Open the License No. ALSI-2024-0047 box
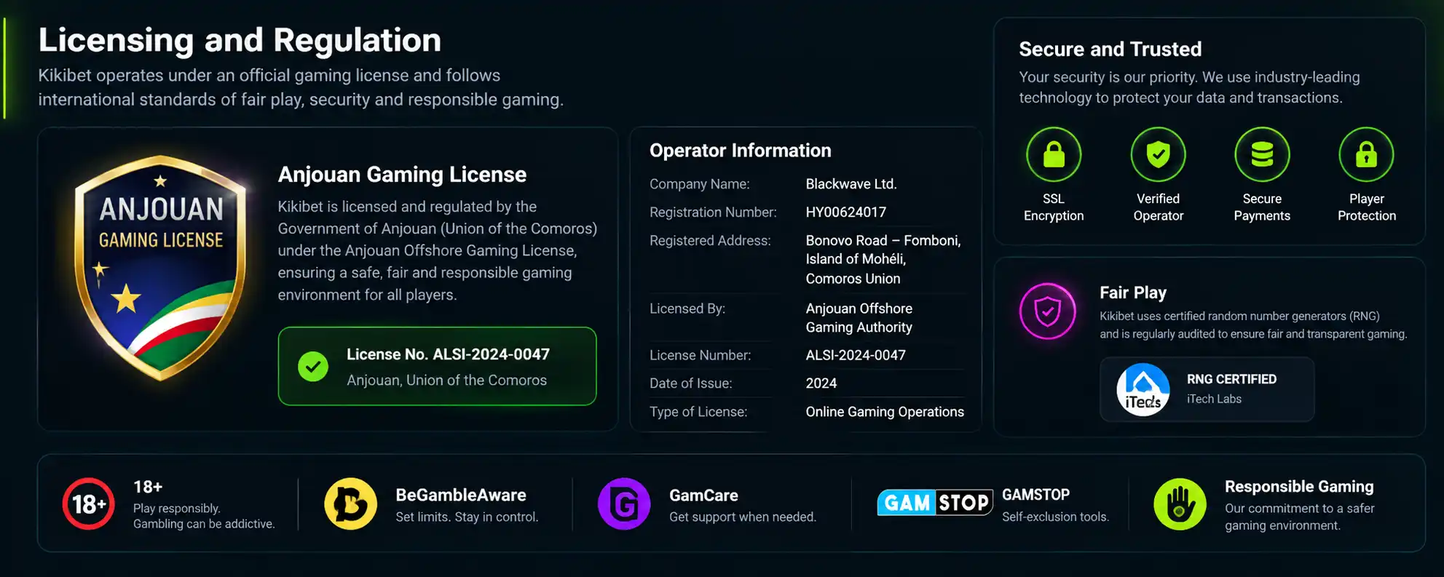Screen dimensions: 1444x577 pyautogui.click(x=437, y=366)
